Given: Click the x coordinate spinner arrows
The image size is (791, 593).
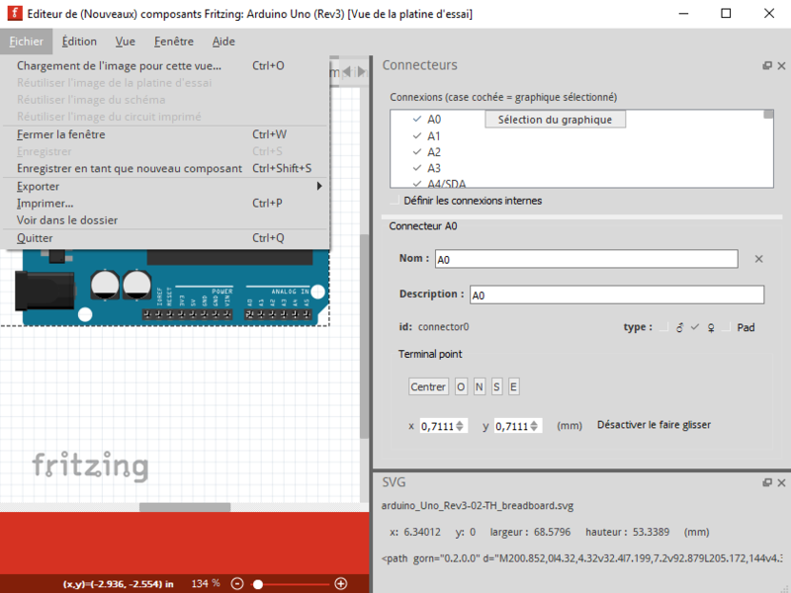Looking at the screenshot, I should 463,426.
